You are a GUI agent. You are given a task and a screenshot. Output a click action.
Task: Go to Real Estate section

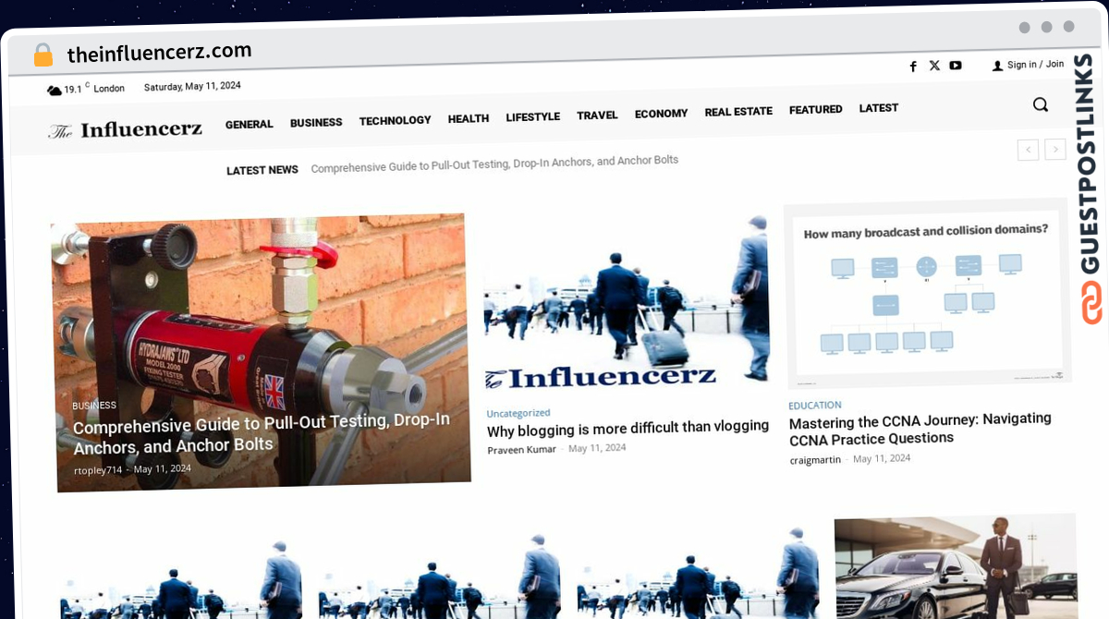point(738,112)
